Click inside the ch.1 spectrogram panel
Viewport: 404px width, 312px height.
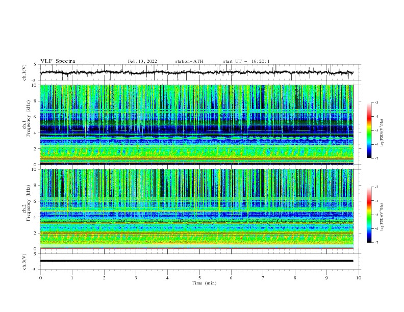click(196, 124)
